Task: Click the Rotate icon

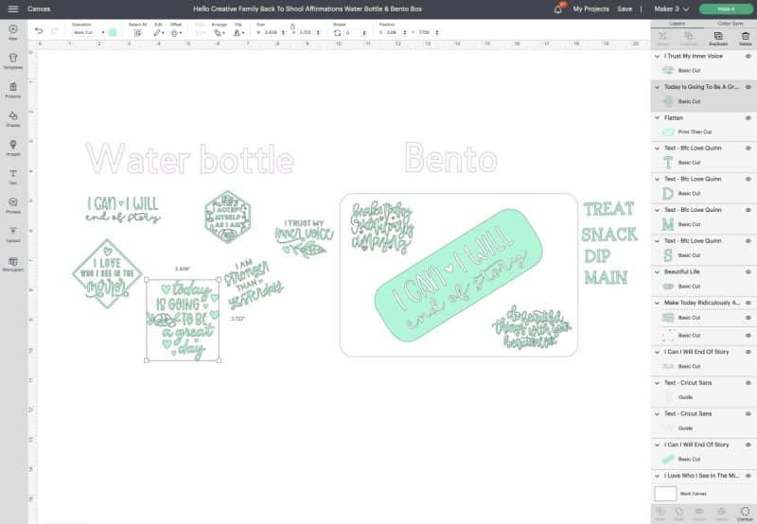Action: click(x=338, y=33)
